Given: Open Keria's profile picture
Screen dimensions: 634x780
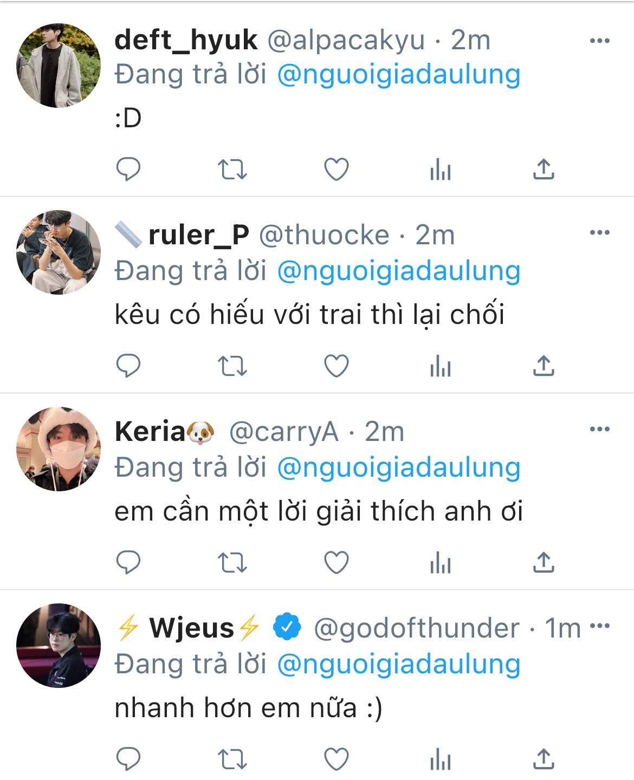Looking at the screenshot, I should (59, 449).
